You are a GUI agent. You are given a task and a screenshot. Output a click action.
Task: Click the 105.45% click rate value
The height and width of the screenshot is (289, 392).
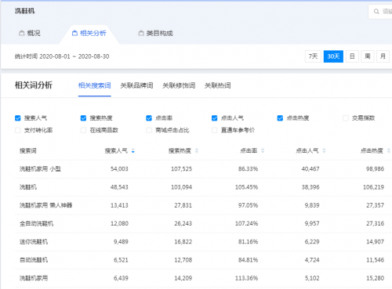pos(247,187)
